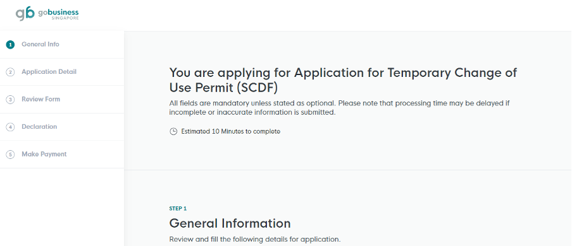Click the step 4 number circle
Screen dimensions: 572x246
pos(10,127)
